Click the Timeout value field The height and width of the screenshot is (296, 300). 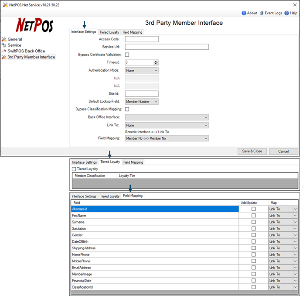(140, 62)
